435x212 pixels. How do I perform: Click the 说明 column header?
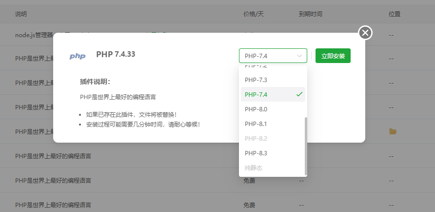(21, 14)
